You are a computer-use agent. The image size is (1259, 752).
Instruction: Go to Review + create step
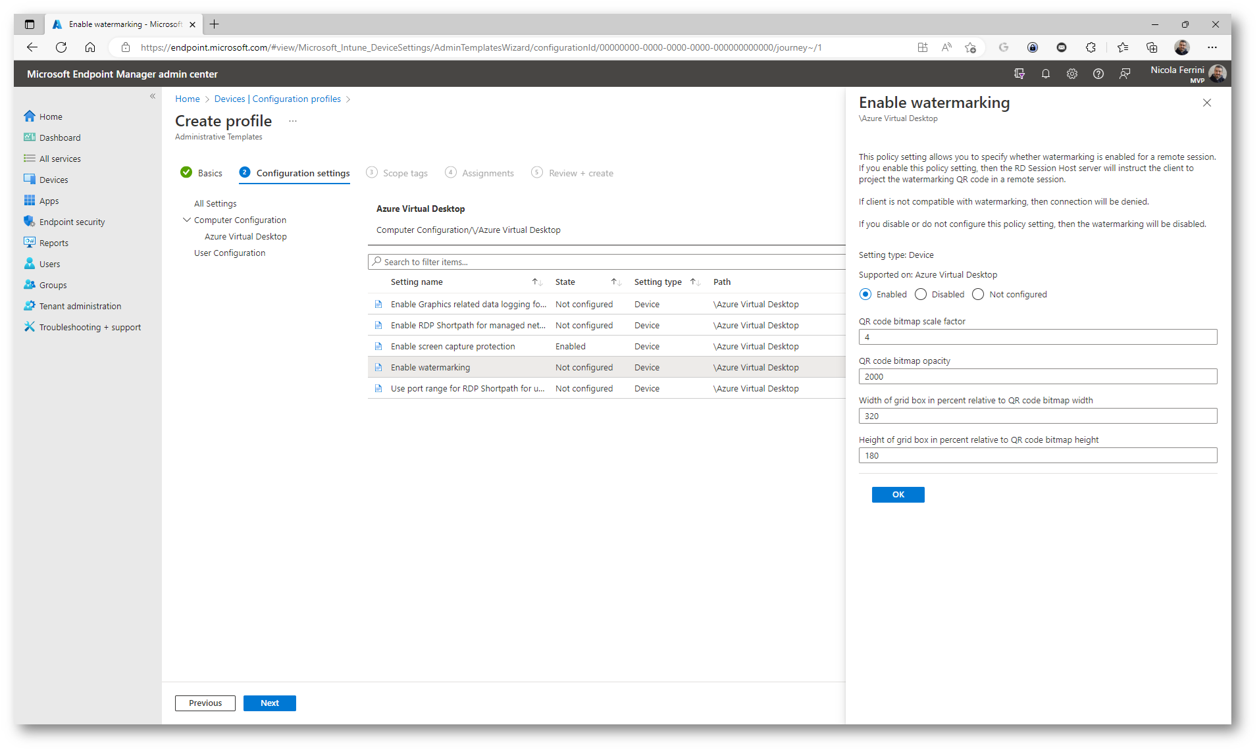573,172
